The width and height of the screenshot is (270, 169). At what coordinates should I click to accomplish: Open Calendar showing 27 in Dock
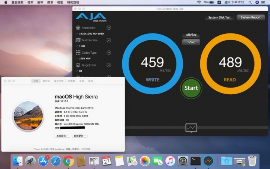click(x=106, y=161)
